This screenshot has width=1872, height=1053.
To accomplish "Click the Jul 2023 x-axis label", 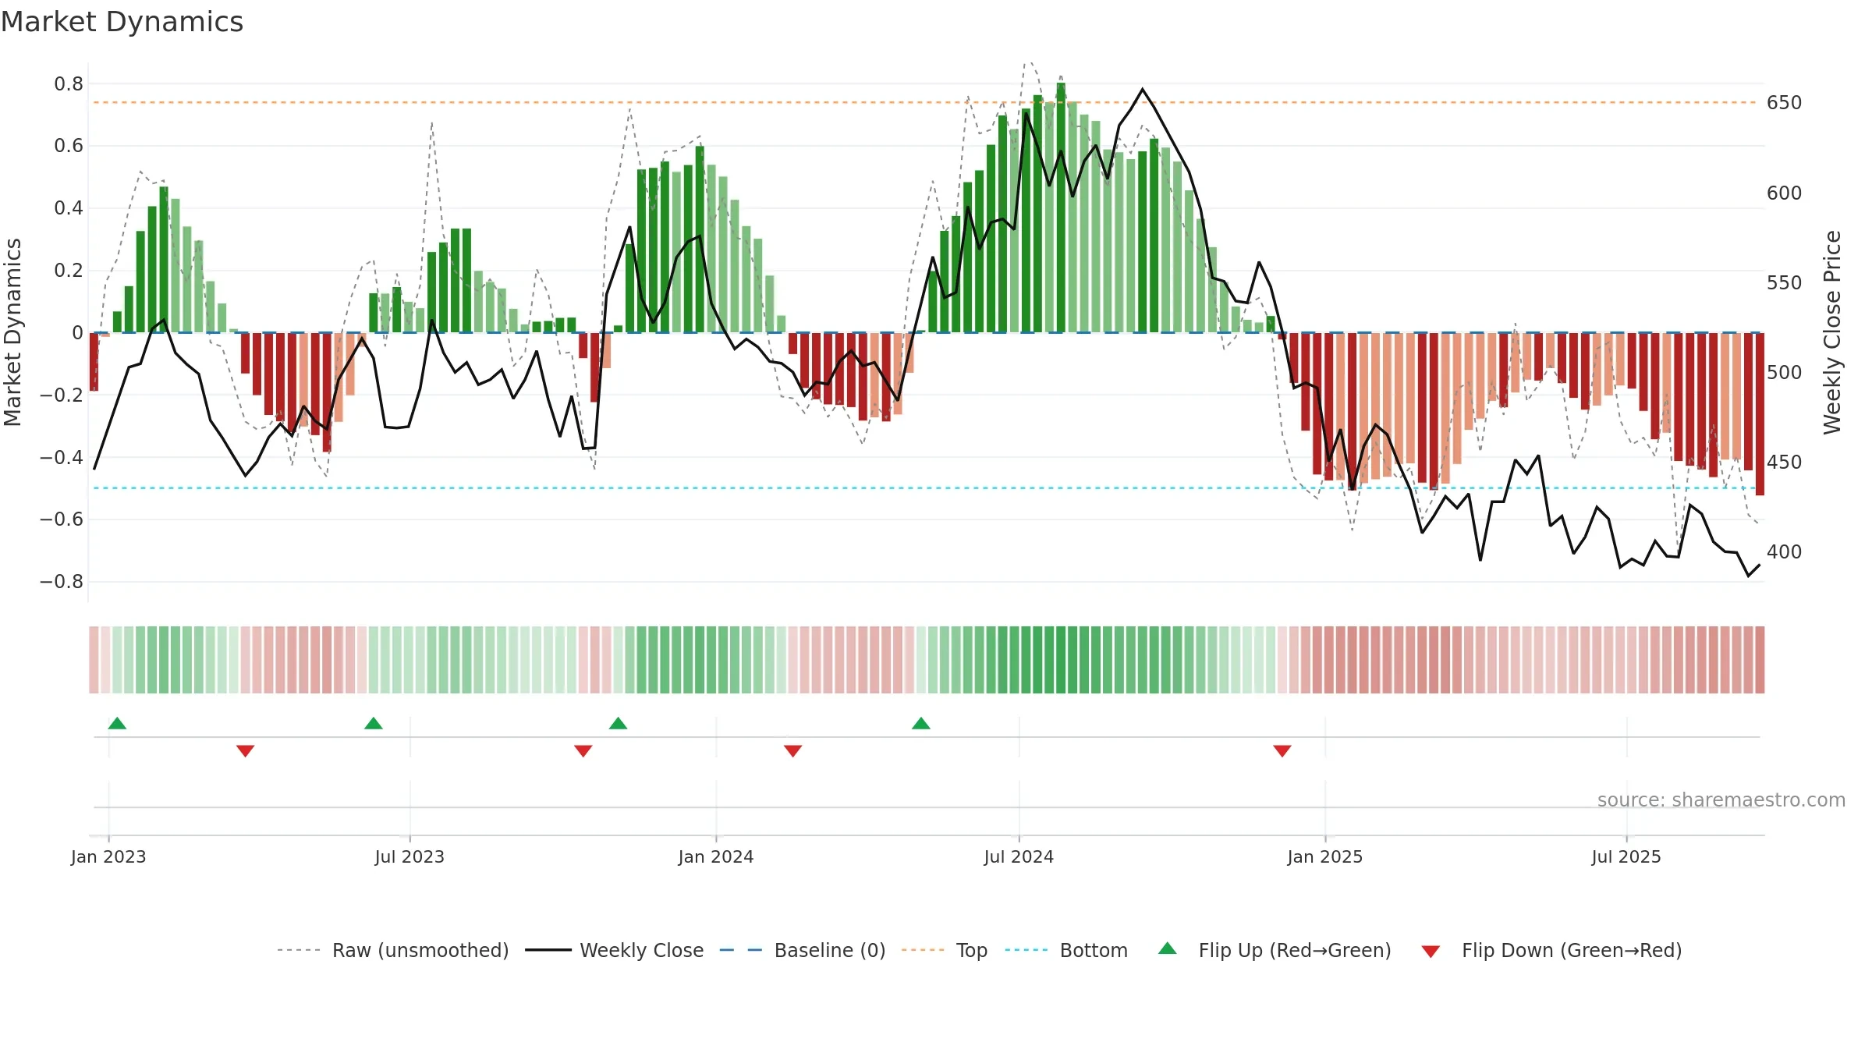I will click(409, 856).
